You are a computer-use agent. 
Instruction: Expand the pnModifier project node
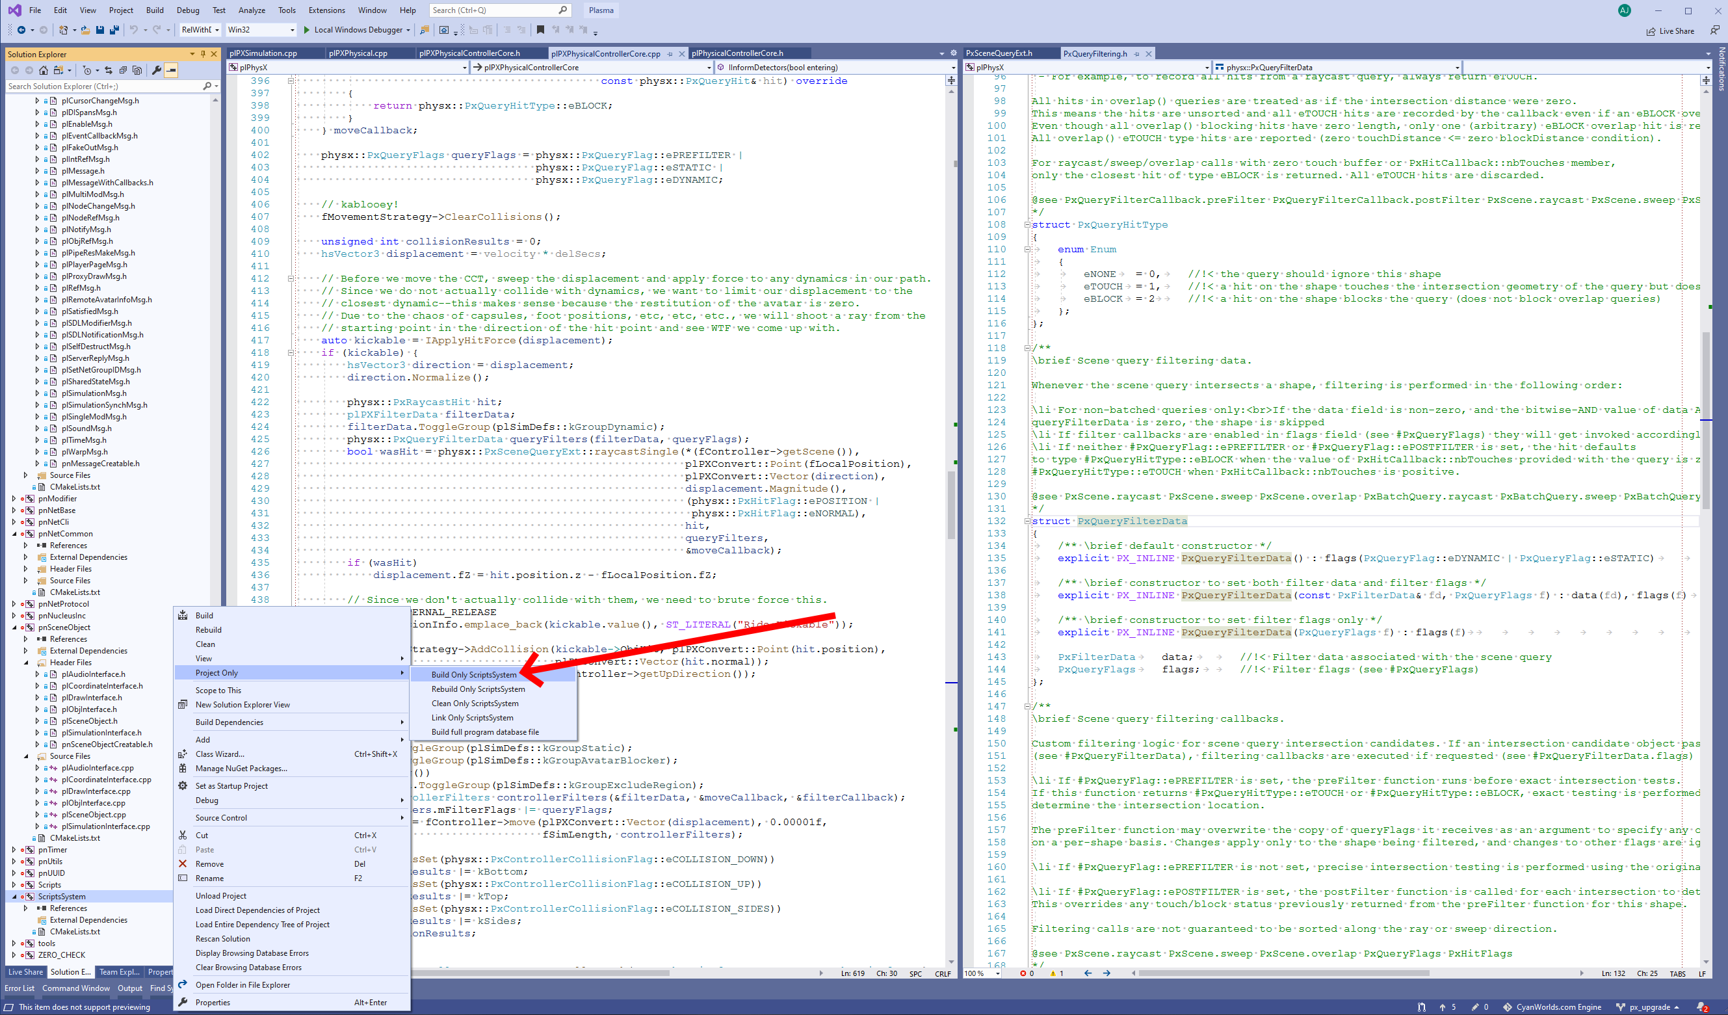click(x=14, y=499)
